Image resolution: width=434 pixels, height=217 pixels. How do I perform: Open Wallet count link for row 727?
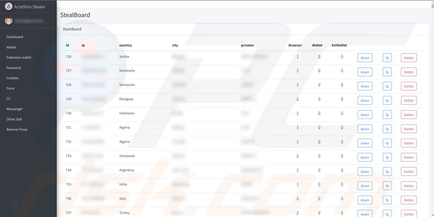[x=319, y=70]
